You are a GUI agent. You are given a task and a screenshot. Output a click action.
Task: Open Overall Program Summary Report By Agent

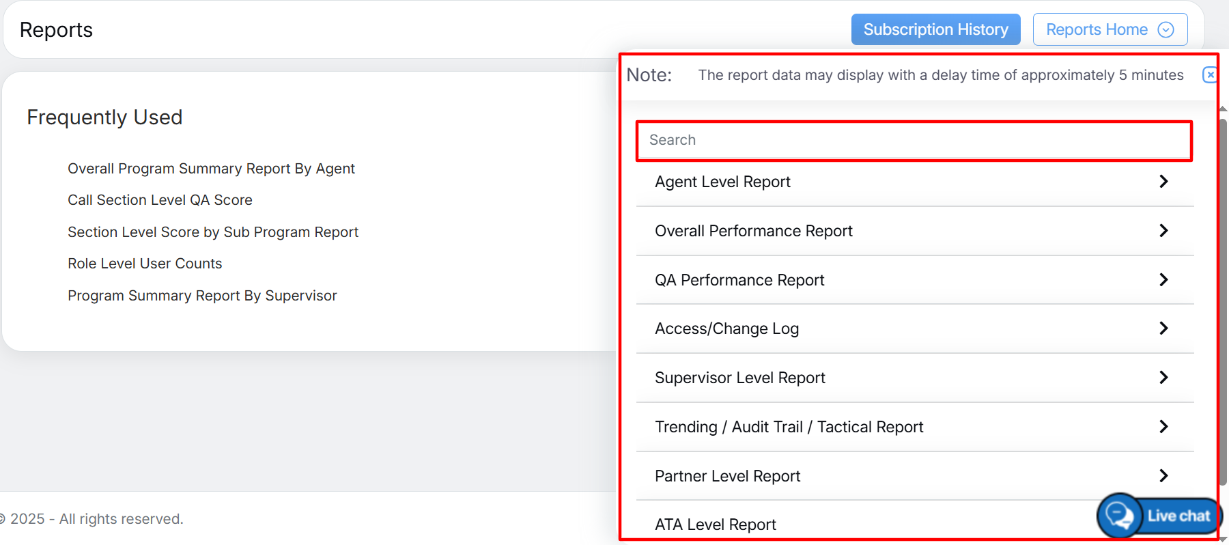pyautogui.click(x=211, y=169)
